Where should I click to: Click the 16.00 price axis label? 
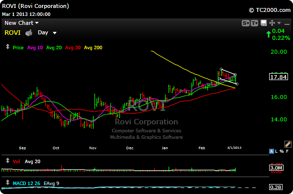point(279,97)
